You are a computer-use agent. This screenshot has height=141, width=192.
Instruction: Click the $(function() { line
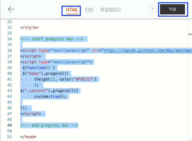(39, 68)
